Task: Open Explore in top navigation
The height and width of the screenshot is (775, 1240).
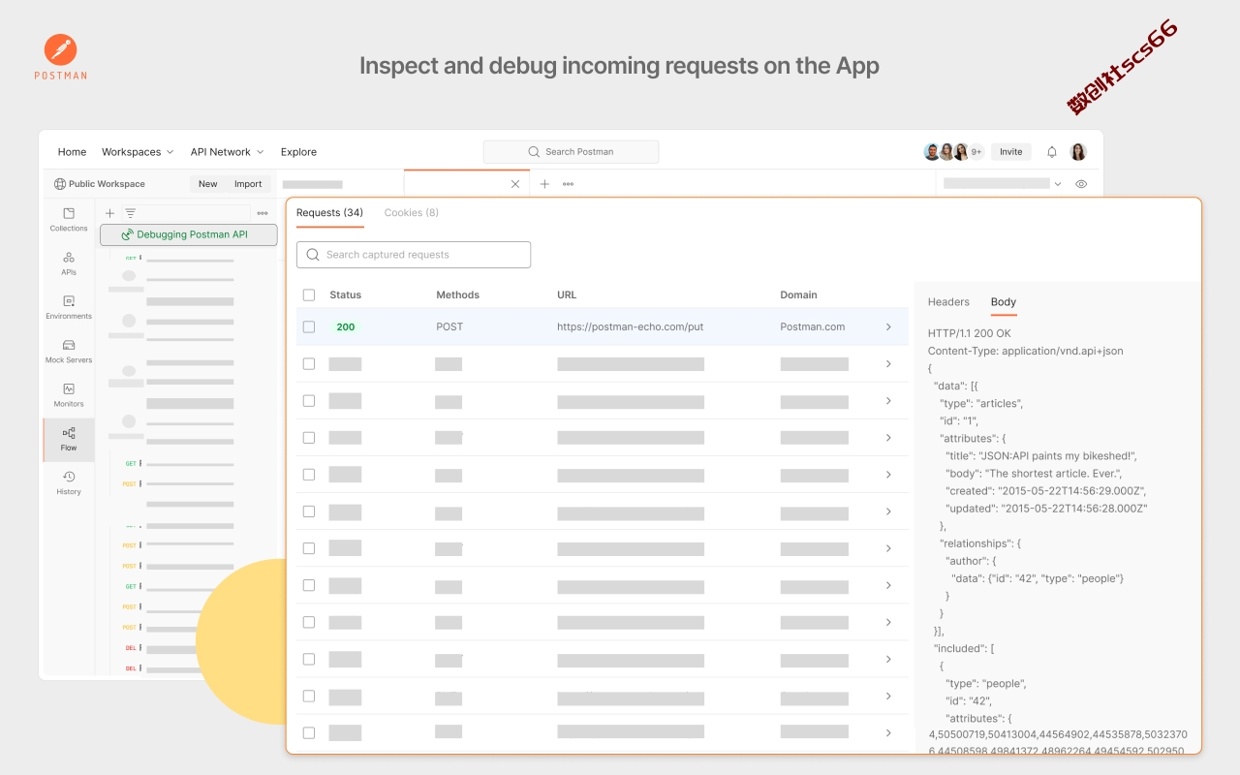Action: (x=298, y=152)
